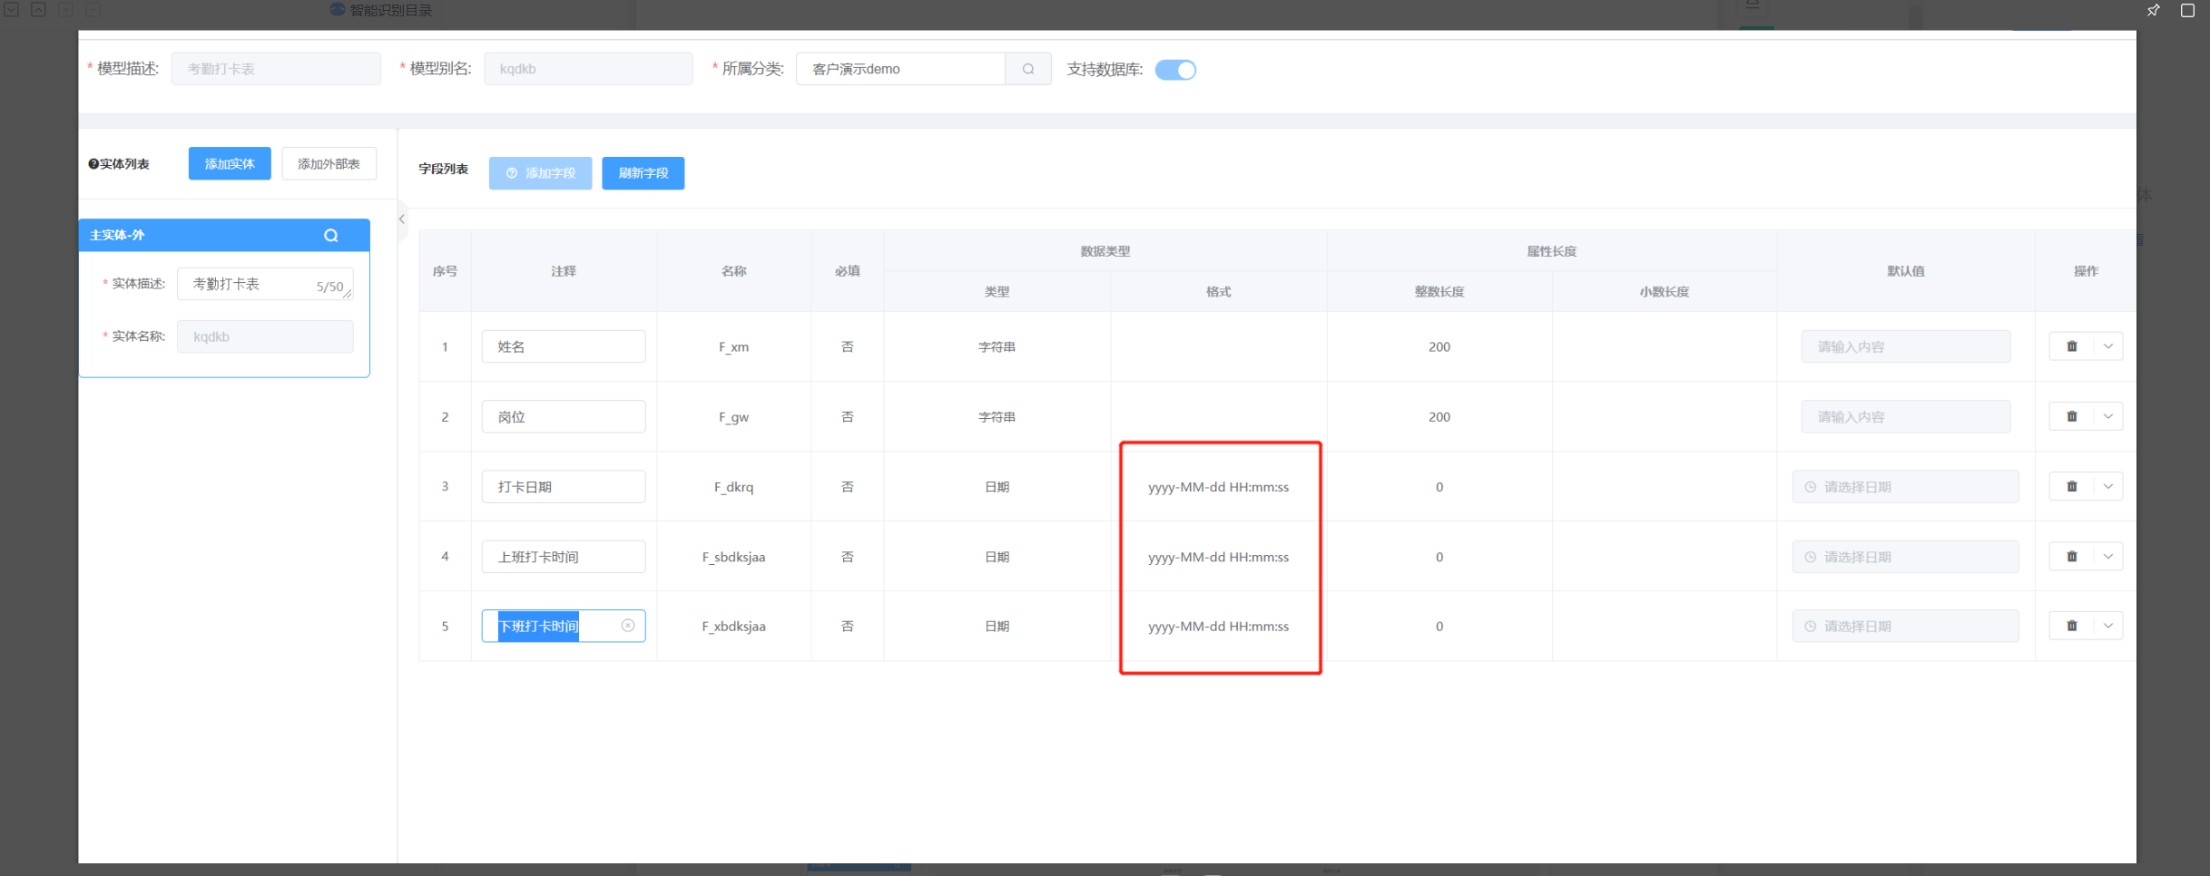Screen dimensions: 2210x876
Task: Delete the 打卡日期 field row
Action: (2071, 486)
